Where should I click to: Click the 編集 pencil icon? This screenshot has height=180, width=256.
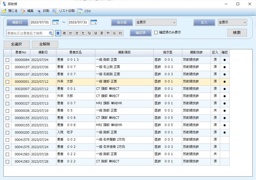click(x=23, y=11)
